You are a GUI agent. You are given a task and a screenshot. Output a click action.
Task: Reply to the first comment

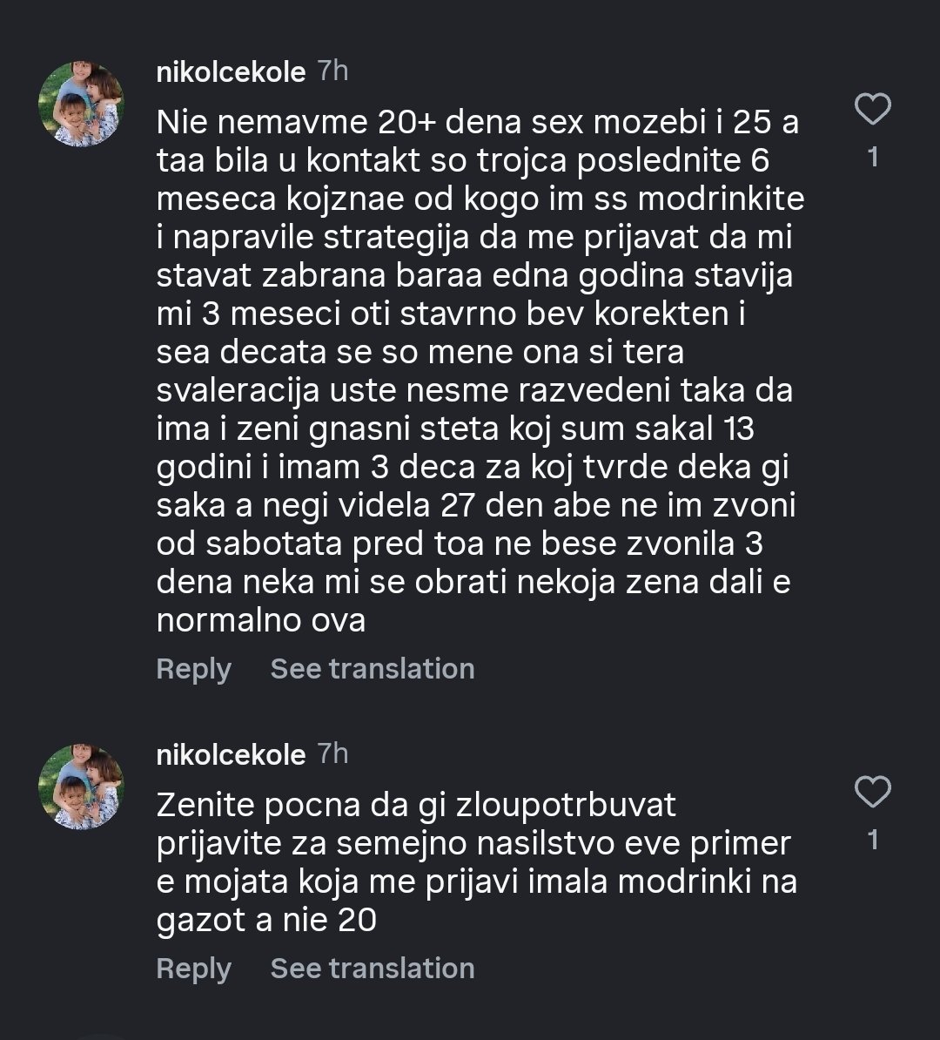coord(193,669)
